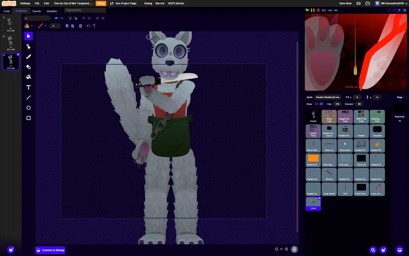Image resolution: width=409 pixels, height=256 pixels.
Task: Click See Project Page button
Action: point(123,3)
